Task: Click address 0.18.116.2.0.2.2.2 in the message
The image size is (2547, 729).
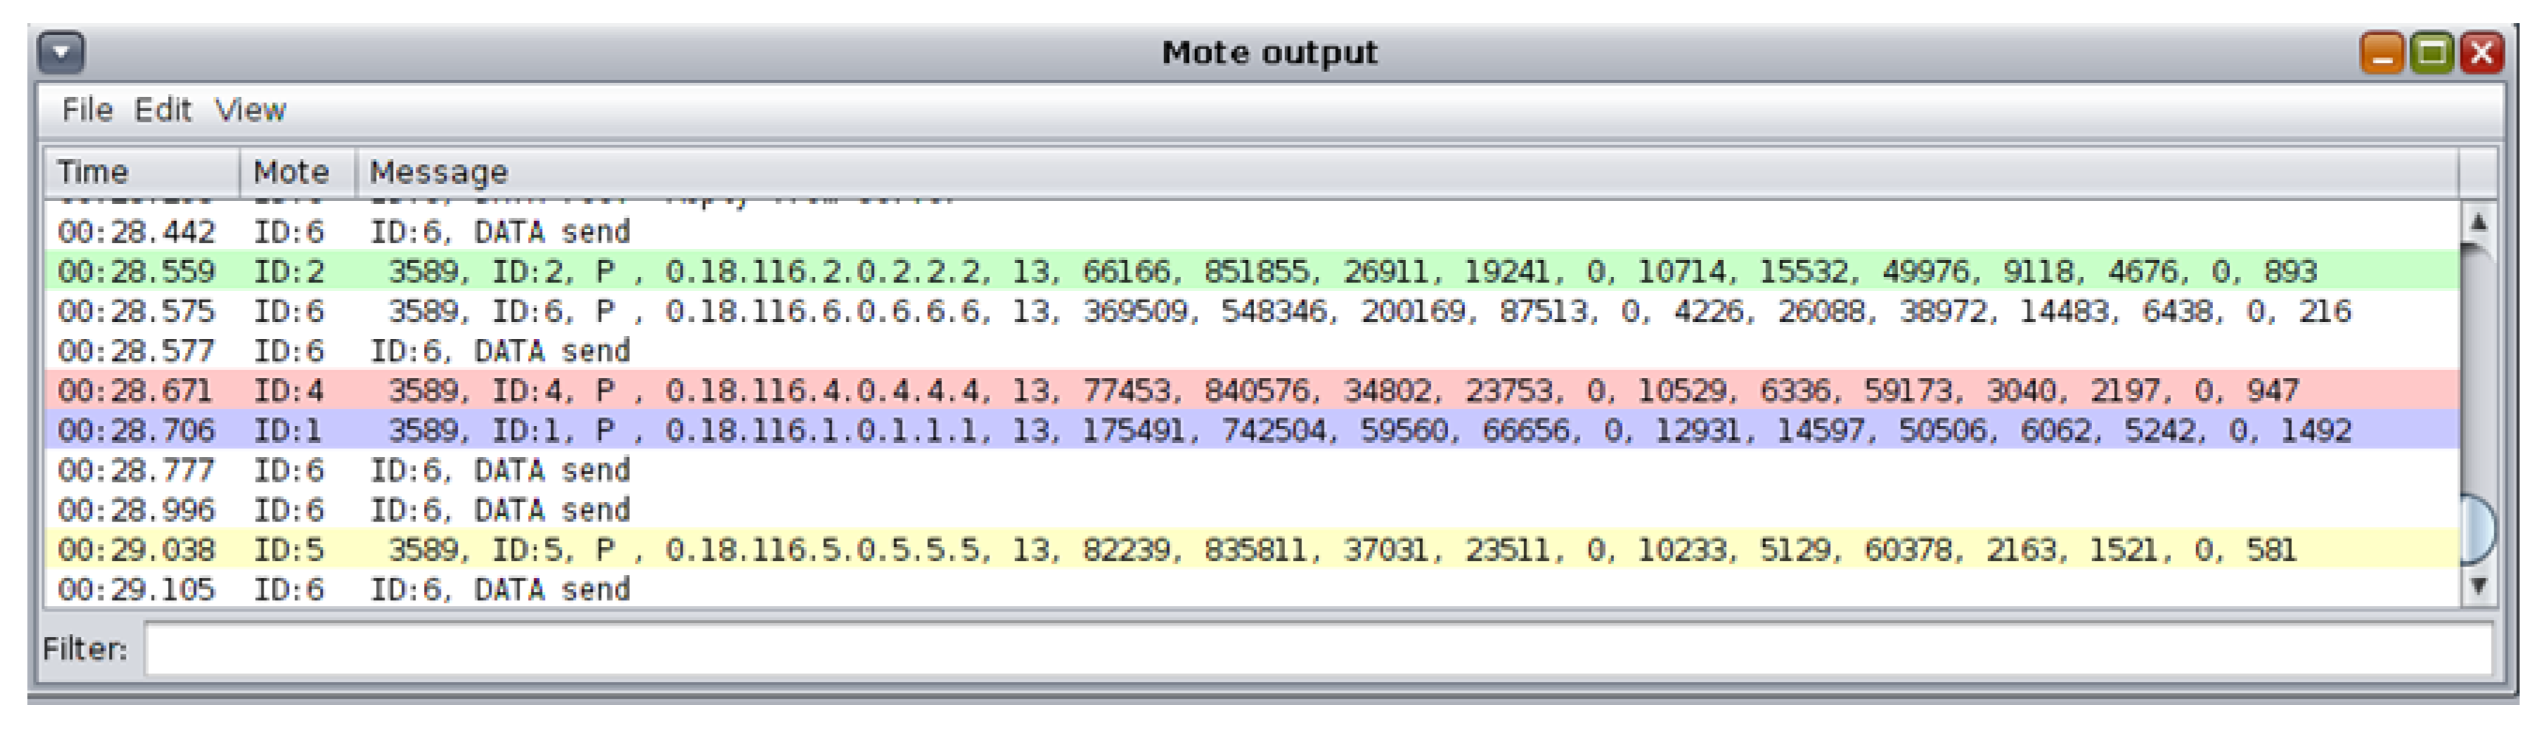Action: pos(823,271)
